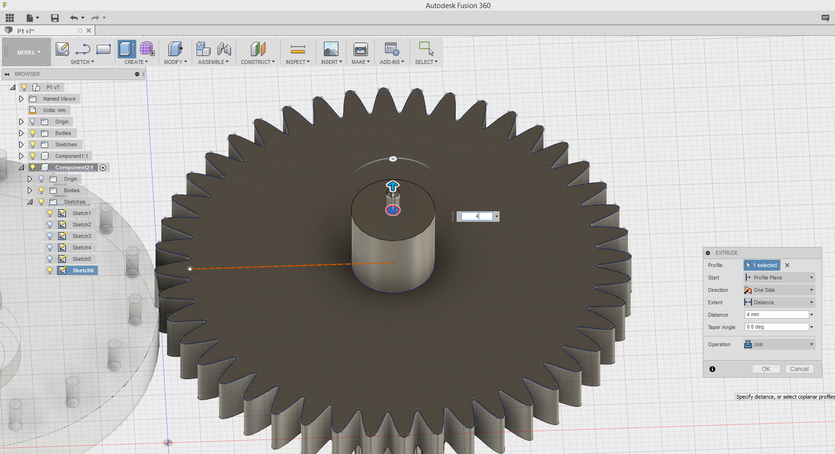Open the Start Profile Plane dropdown
Viewport: 835px width, 454px height.
[x=779, y=278]
